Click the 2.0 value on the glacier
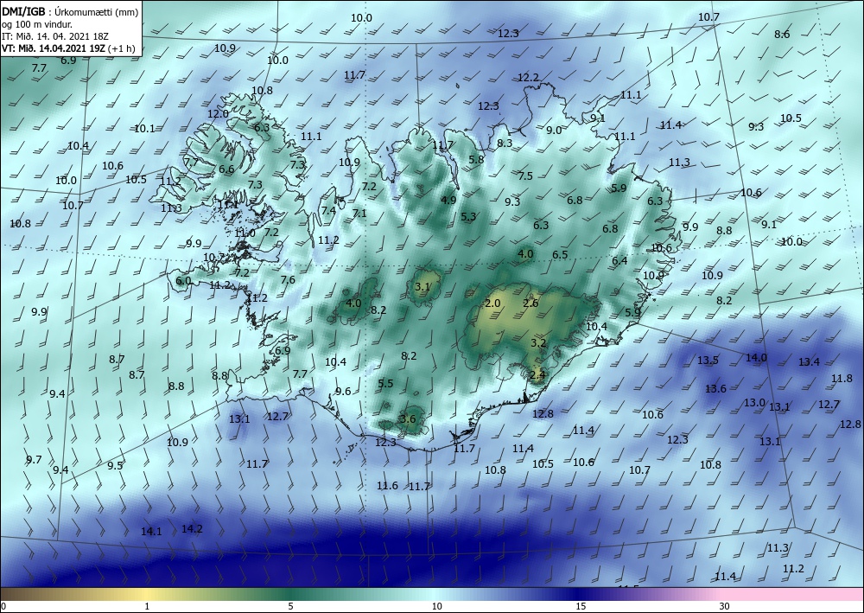Viewport: 864px width, 613px height. (x=492, y=303)
